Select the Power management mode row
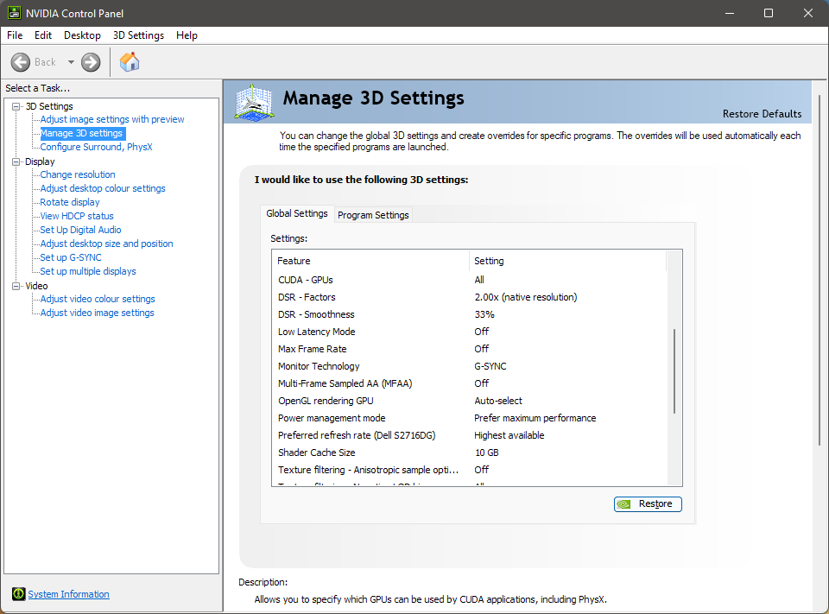This screenshot has width=829, height=614. (470, 418)
